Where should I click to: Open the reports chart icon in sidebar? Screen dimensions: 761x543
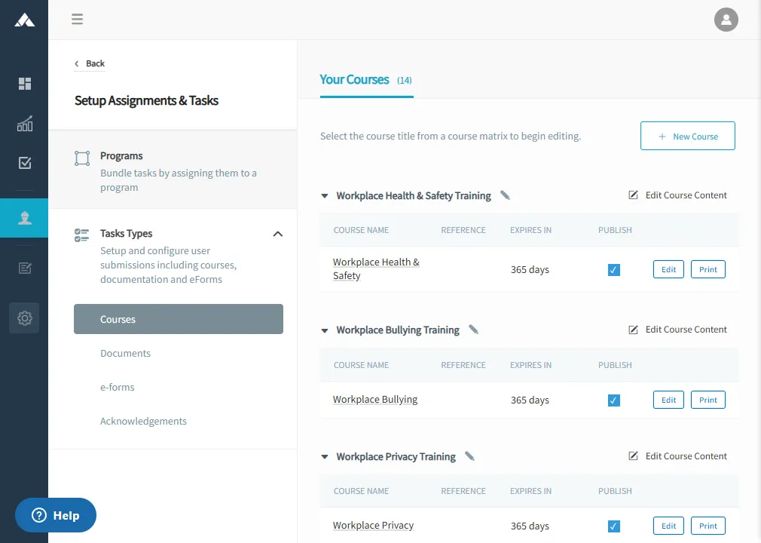(x=25, y=124)
